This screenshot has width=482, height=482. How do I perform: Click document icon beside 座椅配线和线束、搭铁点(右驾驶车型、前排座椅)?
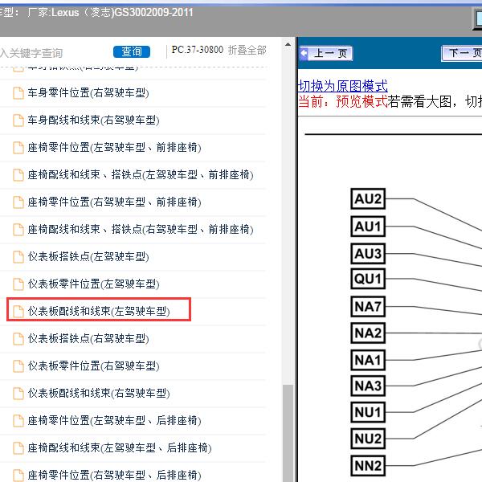coord(18,230)
